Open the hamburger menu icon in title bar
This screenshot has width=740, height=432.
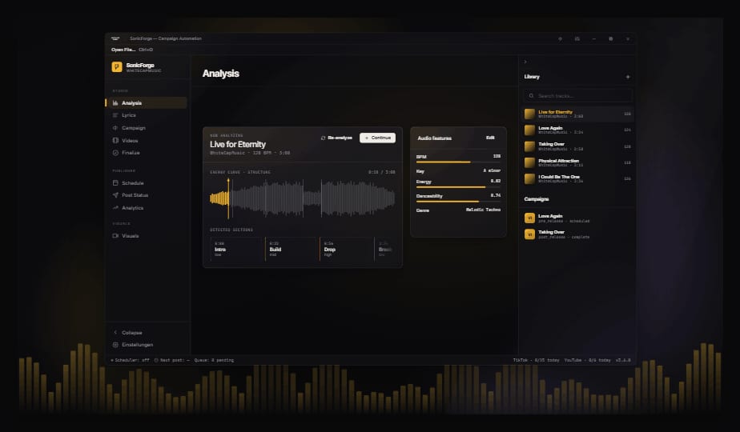pyautogui.click(x=115, y=38)
